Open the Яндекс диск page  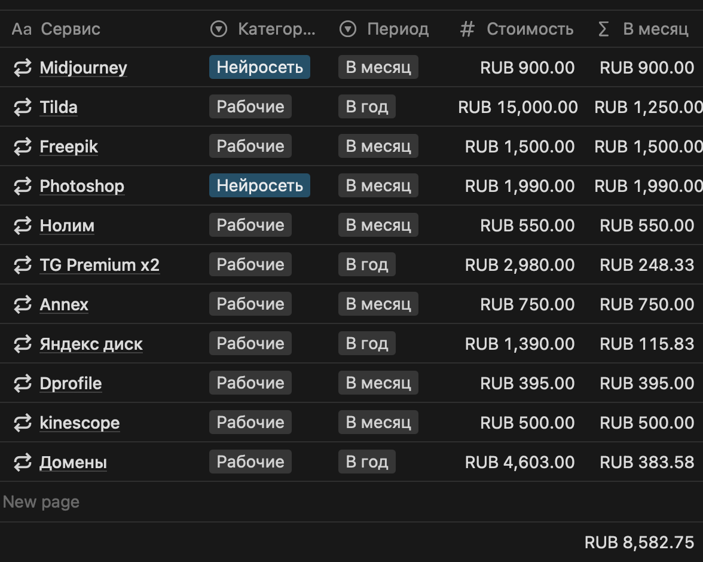91,344
